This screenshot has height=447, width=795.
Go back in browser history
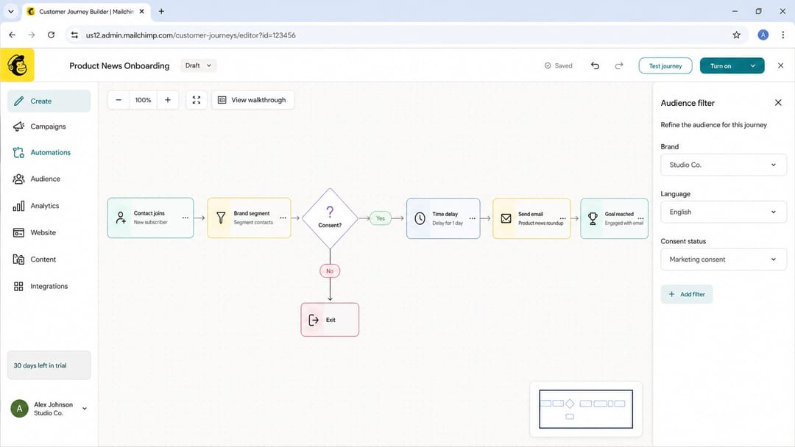point(13,35)
